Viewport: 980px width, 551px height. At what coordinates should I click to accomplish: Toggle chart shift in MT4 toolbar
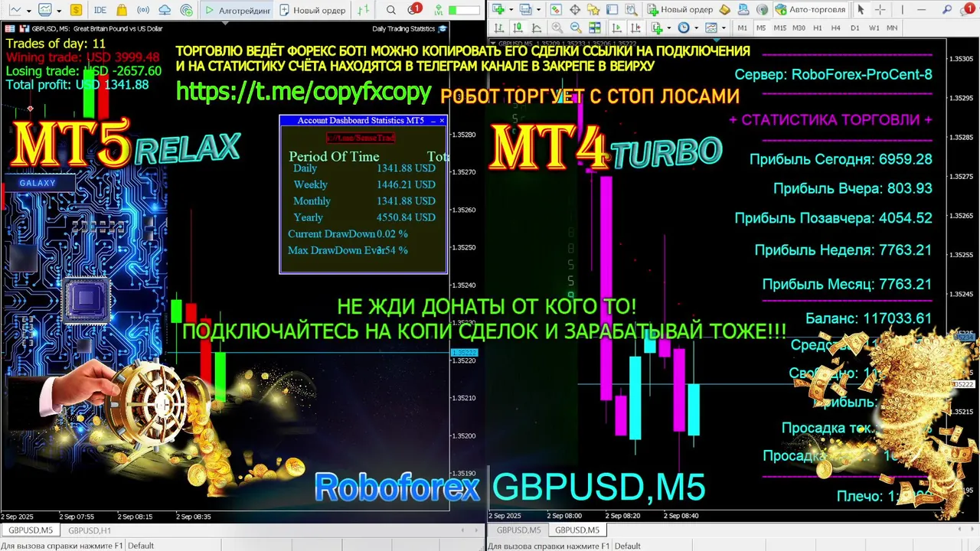pyautogui.click(x=635, y=28)
